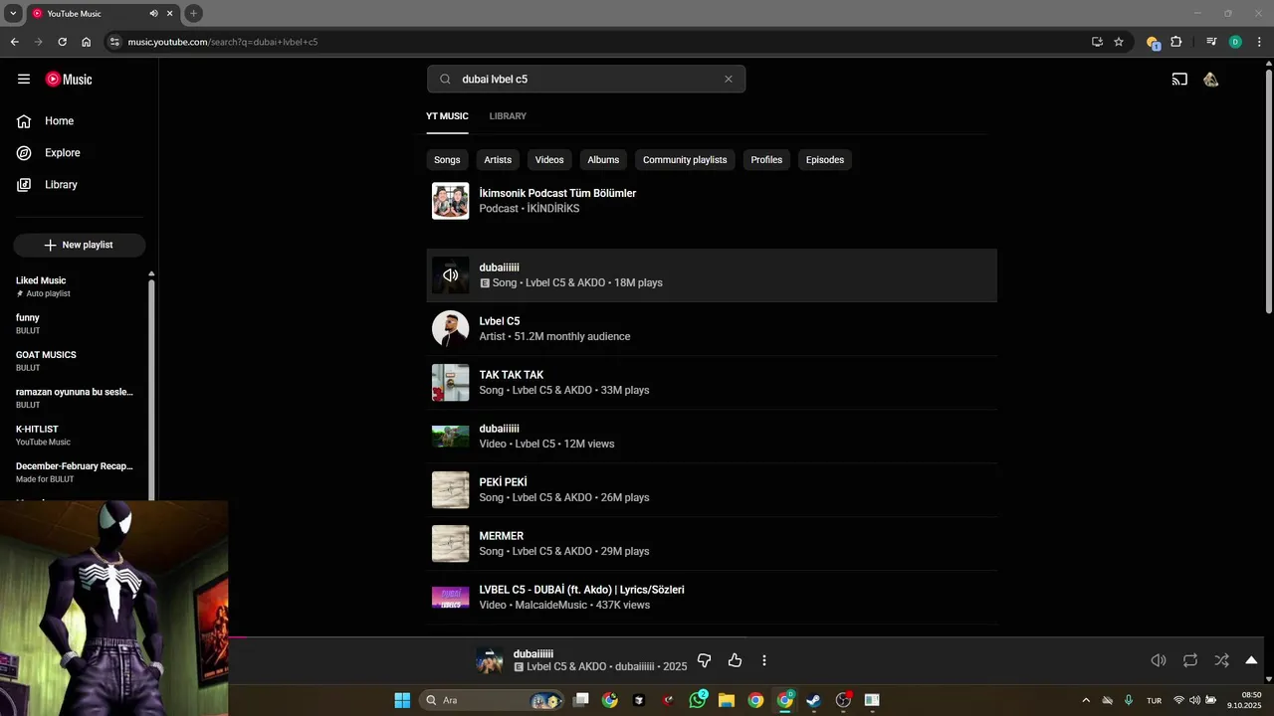1274x716 pixels.
Task: Open now-playing album art in player bar
Action: (489, 660)
